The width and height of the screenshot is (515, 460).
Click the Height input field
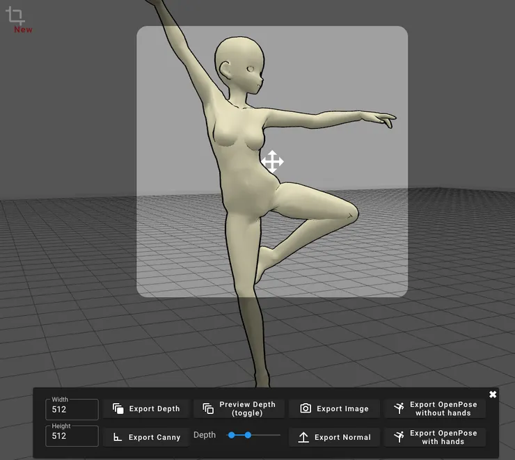tap(72, 436)
